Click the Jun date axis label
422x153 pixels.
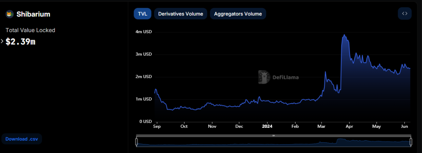405,126
